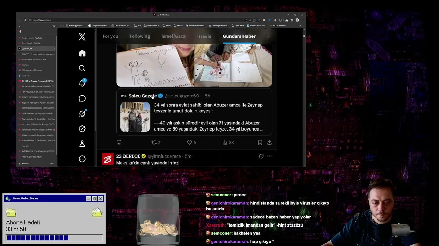The height and width of the screenshot is (246, 439).
Task: Open About Windows 98 bookmark
Action: click(x=195, y=26)
